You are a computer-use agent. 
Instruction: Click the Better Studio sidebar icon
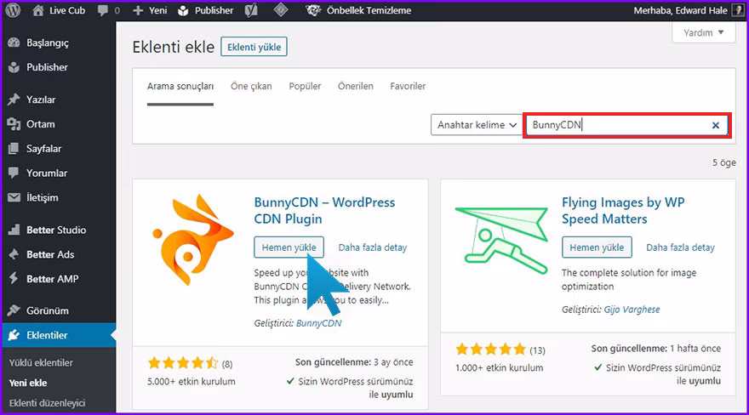14,230
